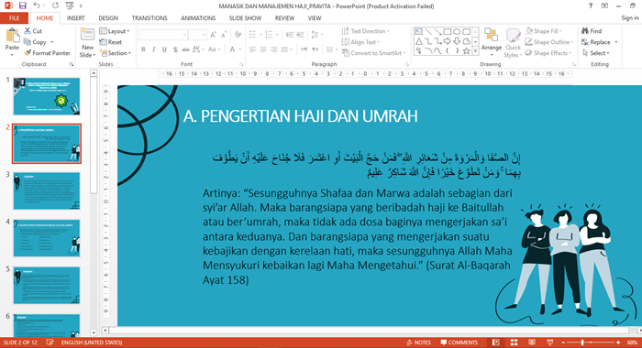Screen dimensions: 642x348
Task: Open the font color picker
Action: tap(234, 49)
